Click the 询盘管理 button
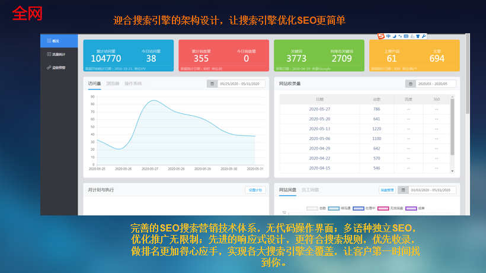This screenshot has height=273, width=486. point(387,190)
